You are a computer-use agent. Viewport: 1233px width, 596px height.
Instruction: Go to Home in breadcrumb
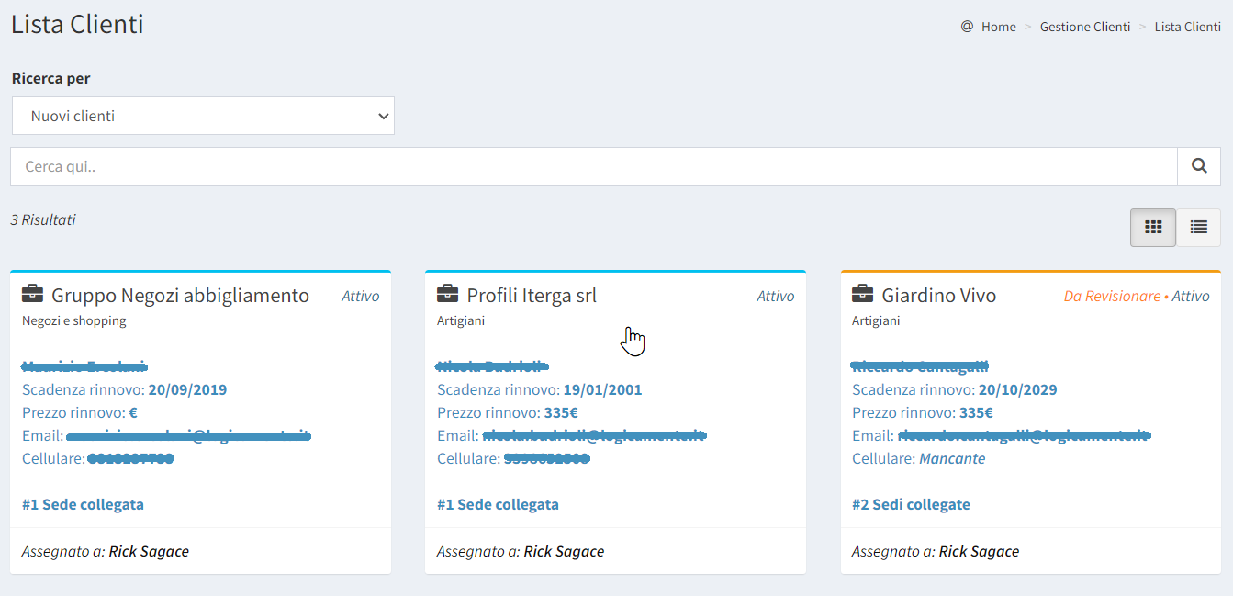coord(998,27)
